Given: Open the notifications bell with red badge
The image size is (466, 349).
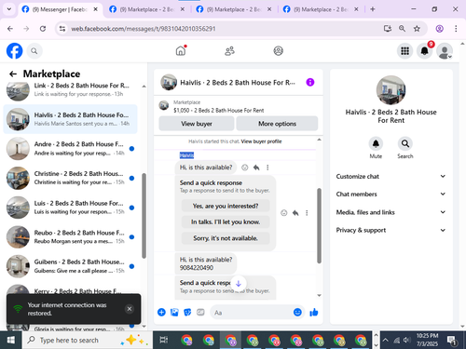Looking at the screenshot, I should click(425, 51).
